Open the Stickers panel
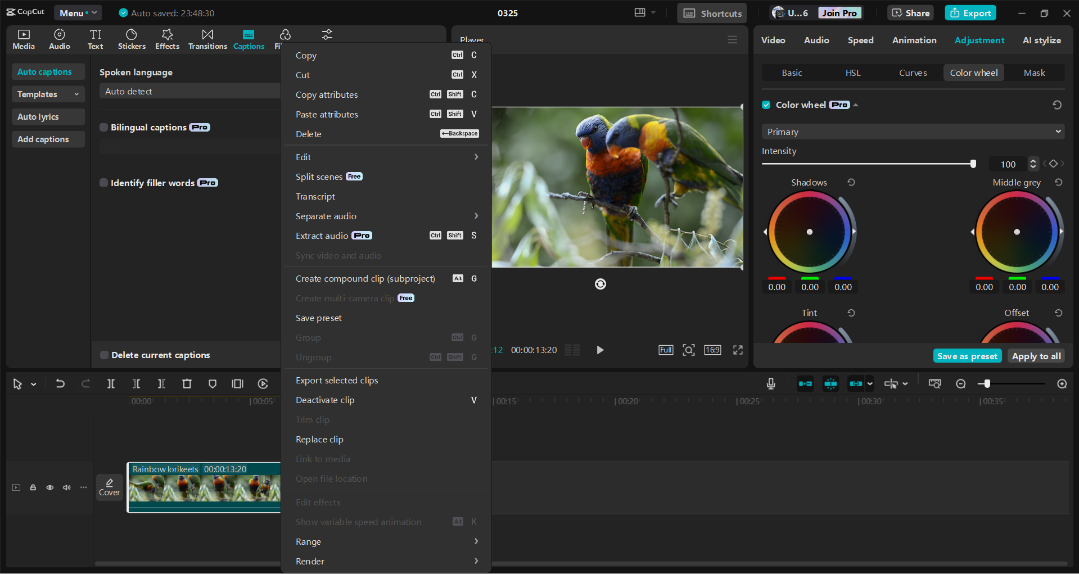 pyautogui.click(x=132, y=38)
